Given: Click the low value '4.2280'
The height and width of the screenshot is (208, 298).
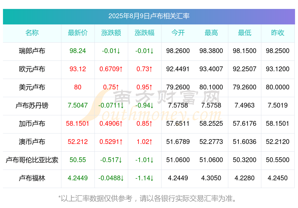Looking at the screenshot, I should (244, 178).
